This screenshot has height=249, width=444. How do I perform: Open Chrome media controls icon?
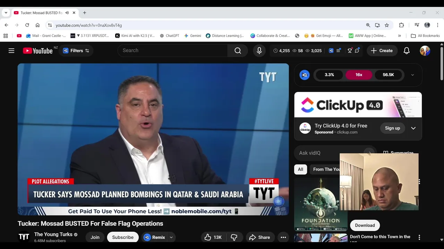(x=417, y=25)
